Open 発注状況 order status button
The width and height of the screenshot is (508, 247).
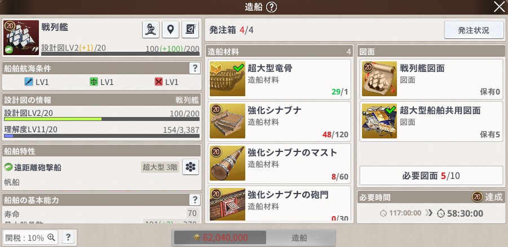tap(474, 30)
